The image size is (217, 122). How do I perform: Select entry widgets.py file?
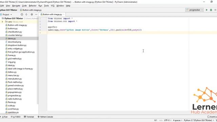coord(15,48)
